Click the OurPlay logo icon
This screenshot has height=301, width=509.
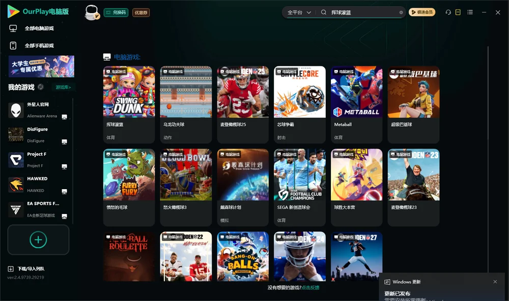[13, 11]
